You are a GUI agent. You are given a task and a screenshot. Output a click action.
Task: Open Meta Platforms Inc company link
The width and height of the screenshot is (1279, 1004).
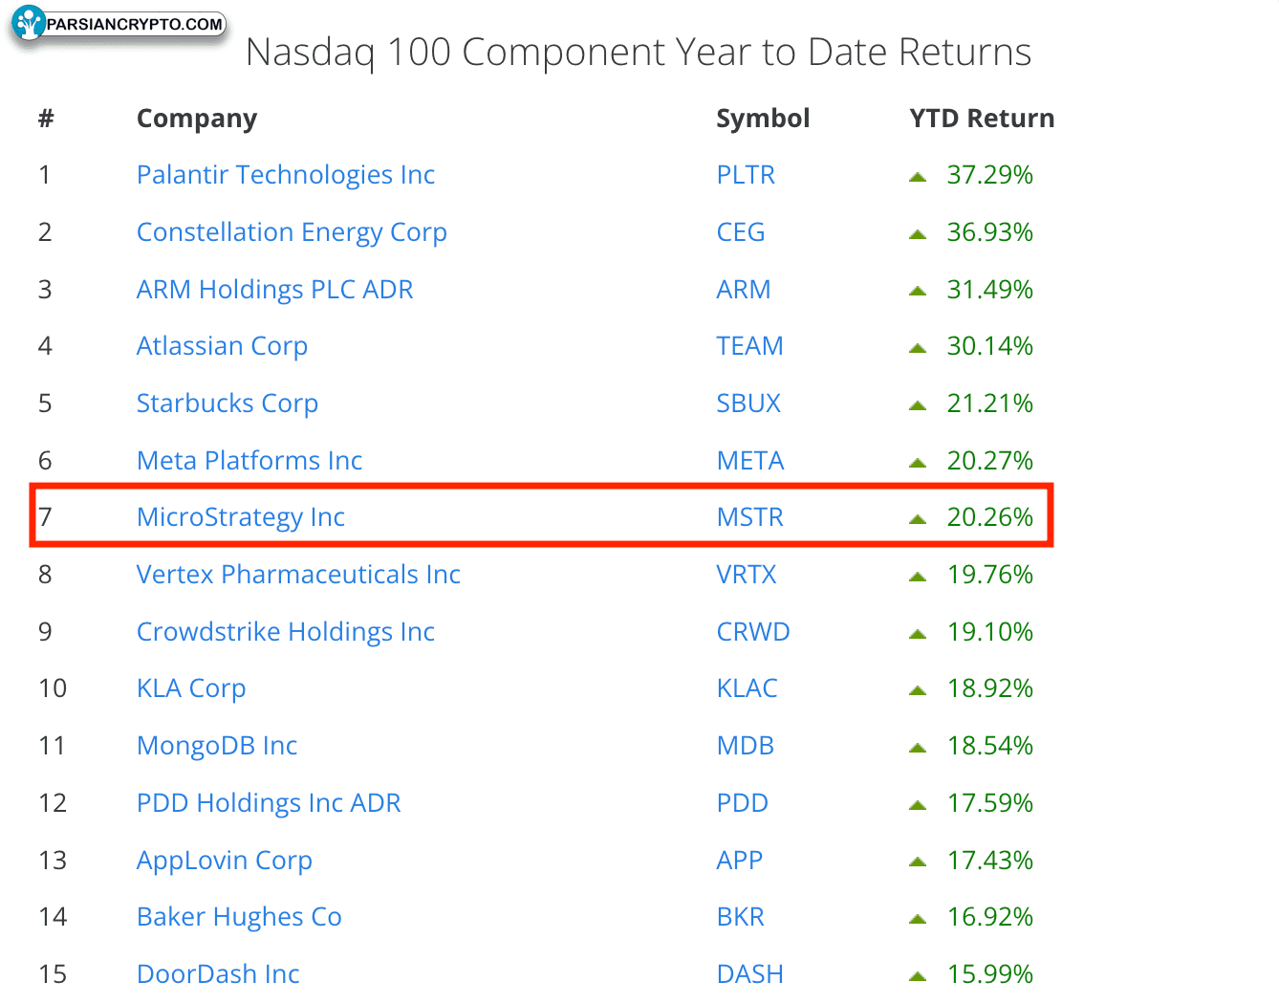click(x=249, y=461)
